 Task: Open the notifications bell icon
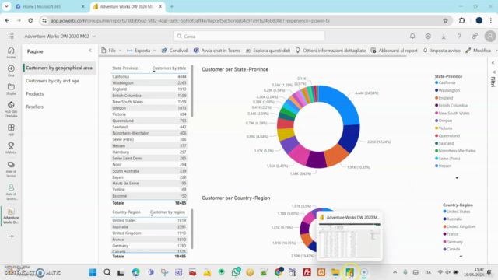[x=412, y=37]
